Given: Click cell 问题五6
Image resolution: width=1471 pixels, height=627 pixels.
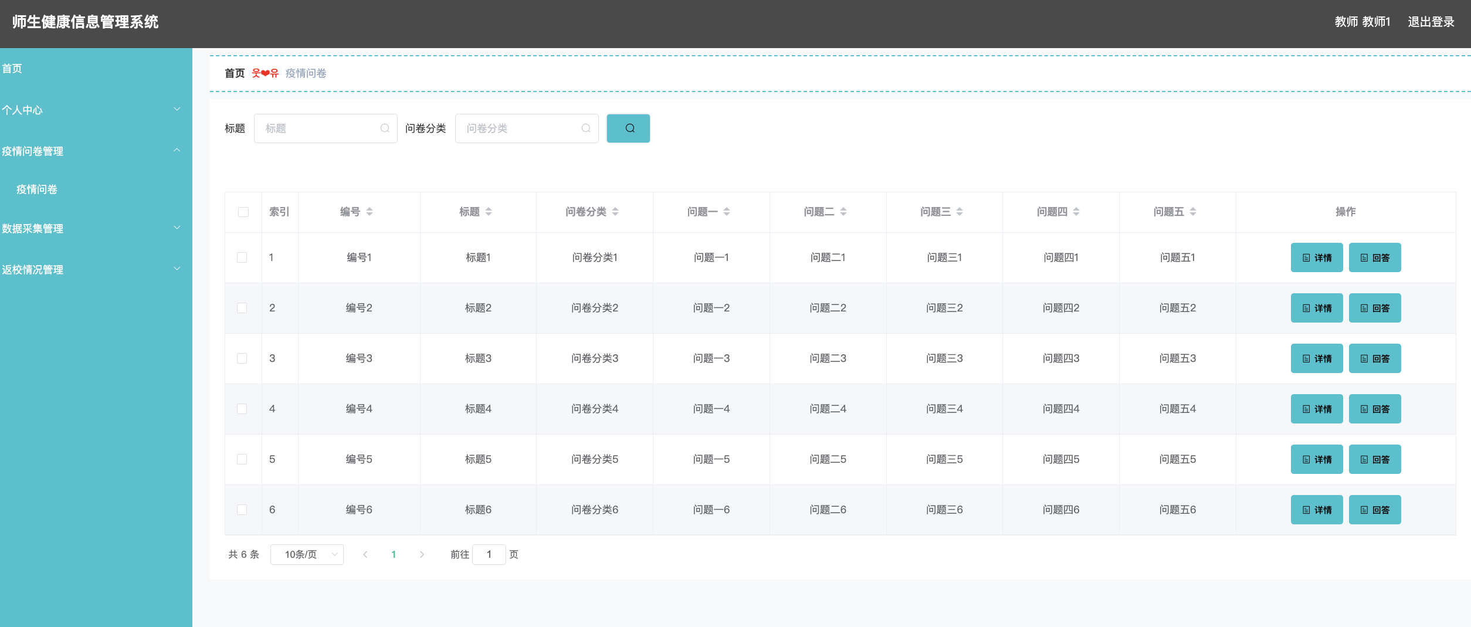Looking at the screenshot, I should point(1178,510).
